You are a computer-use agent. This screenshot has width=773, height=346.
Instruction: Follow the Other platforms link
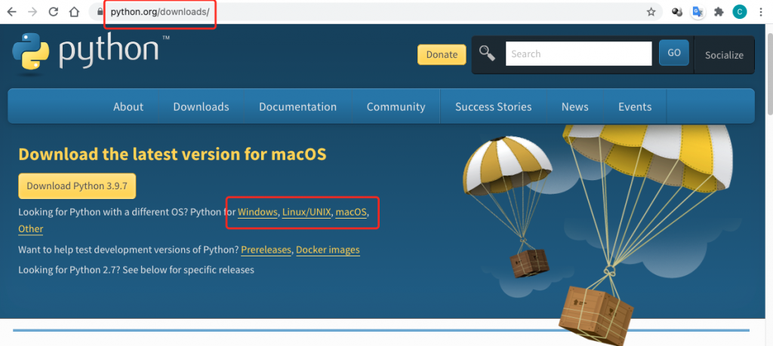(x=30, y=229)
